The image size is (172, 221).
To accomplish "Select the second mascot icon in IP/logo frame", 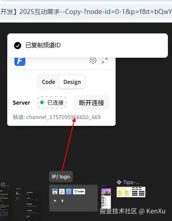I will coord(62,192).
